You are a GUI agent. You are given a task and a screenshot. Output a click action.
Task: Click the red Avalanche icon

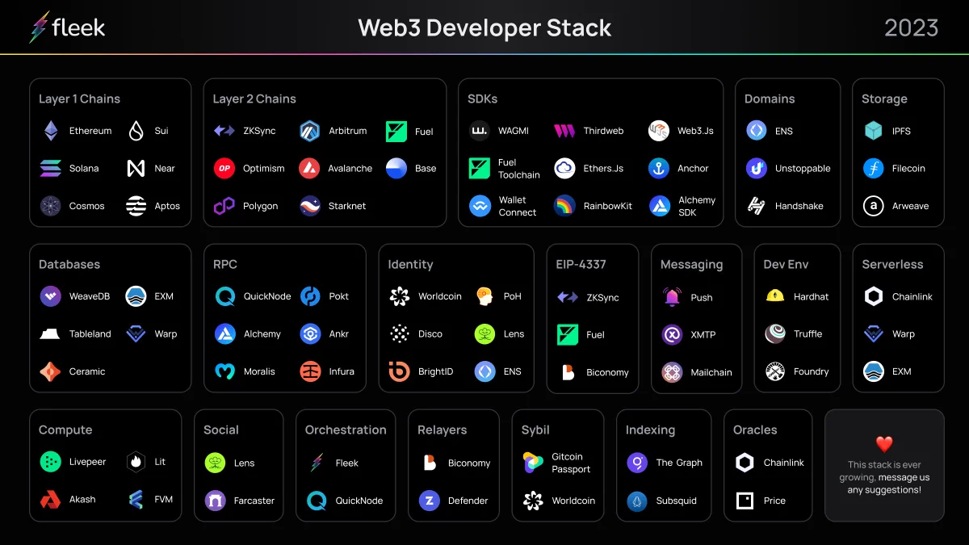(x=310, y=168)
